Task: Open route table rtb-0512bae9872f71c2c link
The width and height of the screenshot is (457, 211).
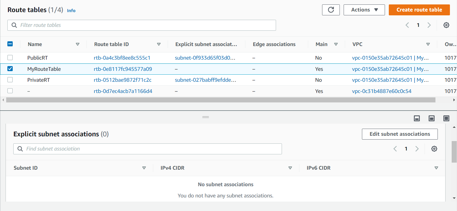Action: [123, 80]
